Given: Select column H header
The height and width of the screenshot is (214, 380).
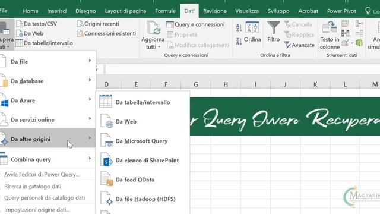Looking at the screenshot, I should click(x=226, y=84).
